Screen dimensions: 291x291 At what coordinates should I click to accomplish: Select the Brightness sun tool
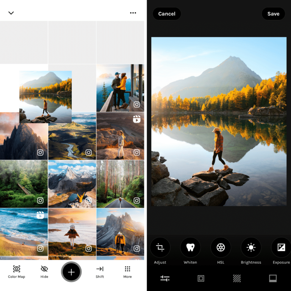point(251,247)
